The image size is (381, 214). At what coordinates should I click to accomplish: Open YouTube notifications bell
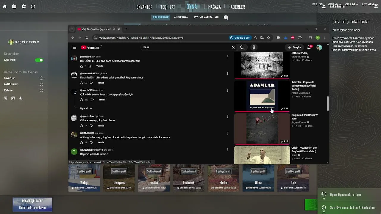click(x=309, y=47)
